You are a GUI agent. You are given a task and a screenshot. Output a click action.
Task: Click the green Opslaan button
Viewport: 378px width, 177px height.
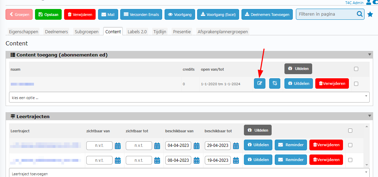49,15
